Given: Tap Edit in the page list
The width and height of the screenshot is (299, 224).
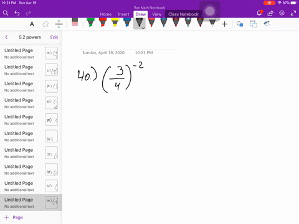Looking at the screenshot, I should pyautogui.click(x=54, y=37).
